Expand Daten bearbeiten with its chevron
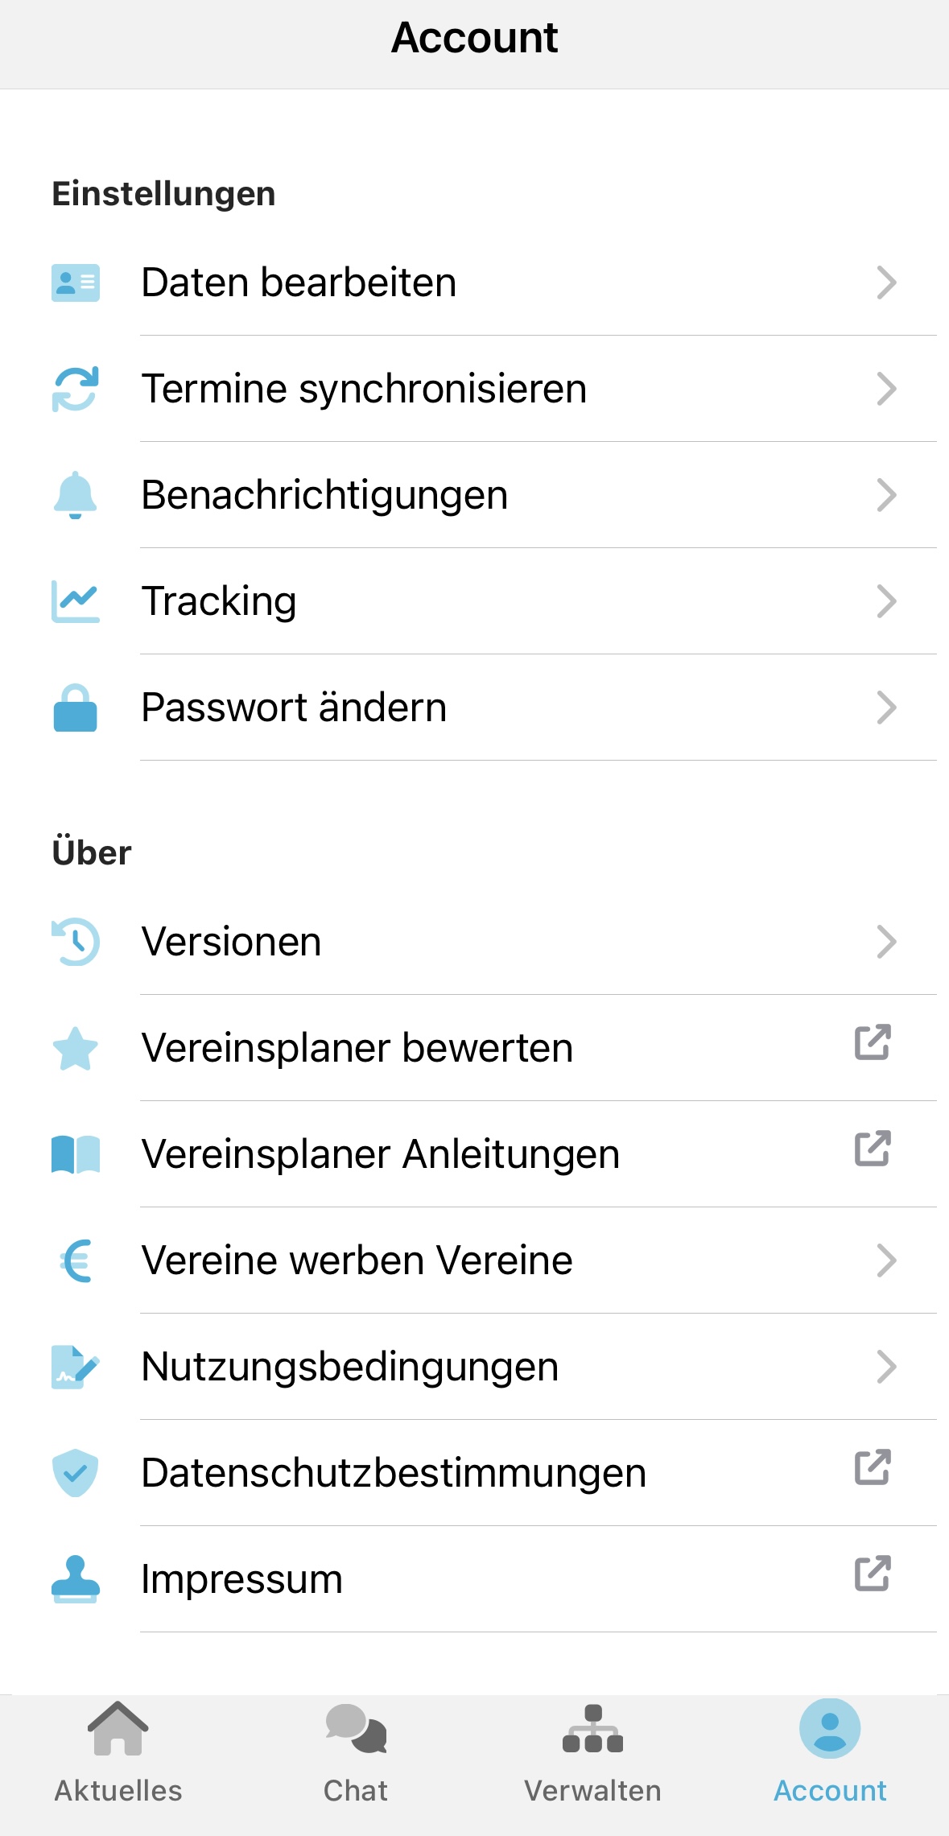 886,283
